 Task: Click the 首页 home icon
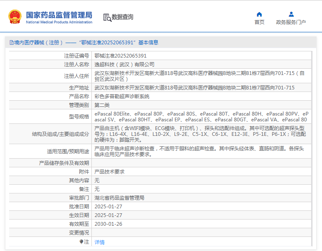coord(259,14)
